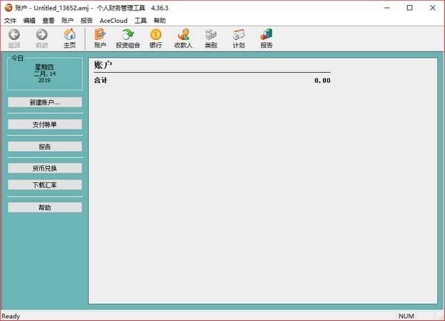This screenshot has width=445, height=321.
Task: Click the 今日 date panel in sidebar
Action: [x=44, y=73]
